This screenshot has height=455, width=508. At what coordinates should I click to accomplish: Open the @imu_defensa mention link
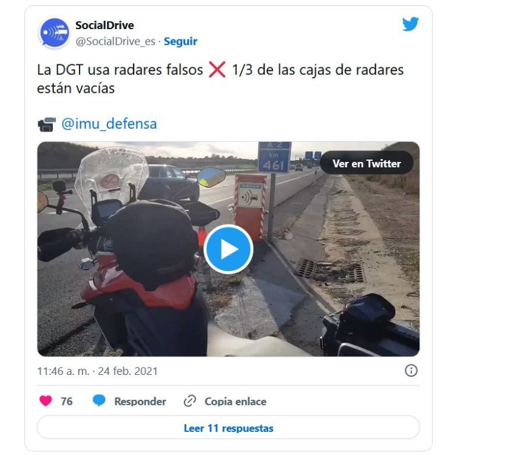[x=109, y=124]
